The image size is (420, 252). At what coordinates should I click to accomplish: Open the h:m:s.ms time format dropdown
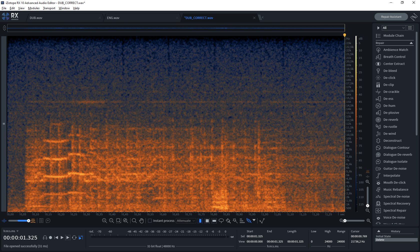click(11, 231)
